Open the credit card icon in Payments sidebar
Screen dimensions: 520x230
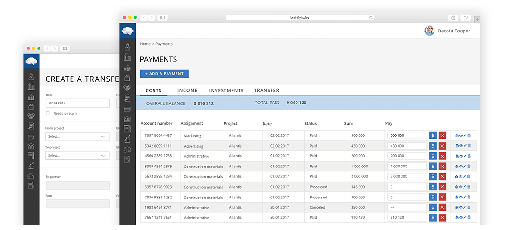click(128, 109)
